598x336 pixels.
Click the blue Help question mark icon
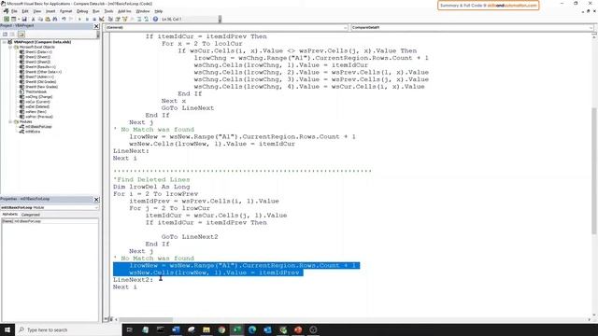point(156,19)
